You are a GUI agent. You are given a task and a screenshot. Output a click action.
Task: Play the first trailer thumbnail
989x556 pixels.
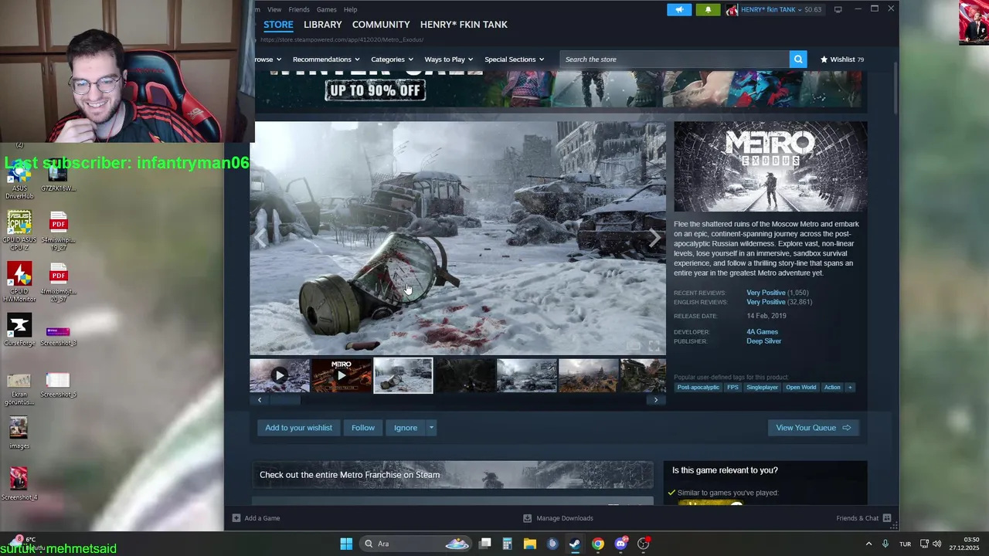pyautogui.click(x=280, y=376)
